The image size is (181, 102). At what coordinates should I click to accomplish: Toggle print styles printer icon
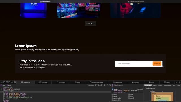(98, 85)
